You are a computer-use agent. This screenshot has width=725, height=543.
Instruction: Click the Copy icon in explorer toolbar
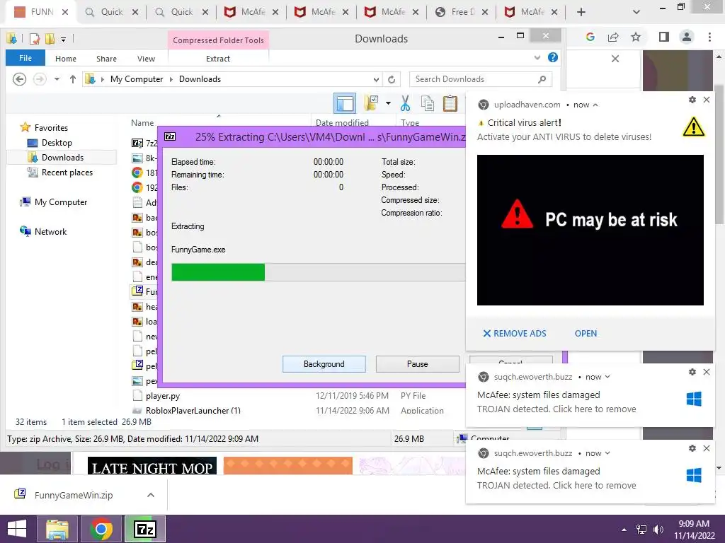(x=428, y=103)
